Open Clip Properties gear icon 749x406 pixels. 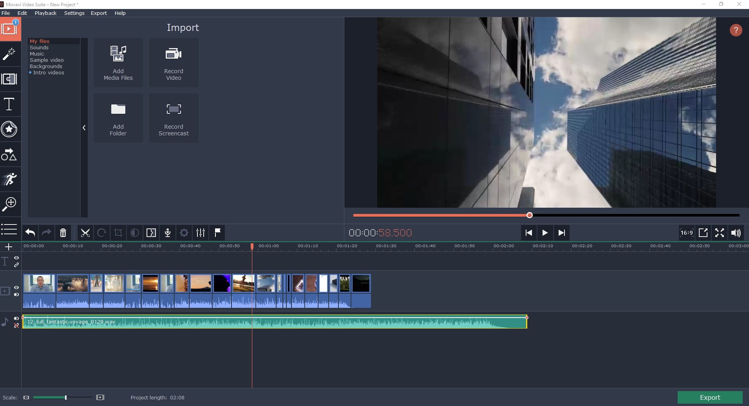tap(184, 233)
